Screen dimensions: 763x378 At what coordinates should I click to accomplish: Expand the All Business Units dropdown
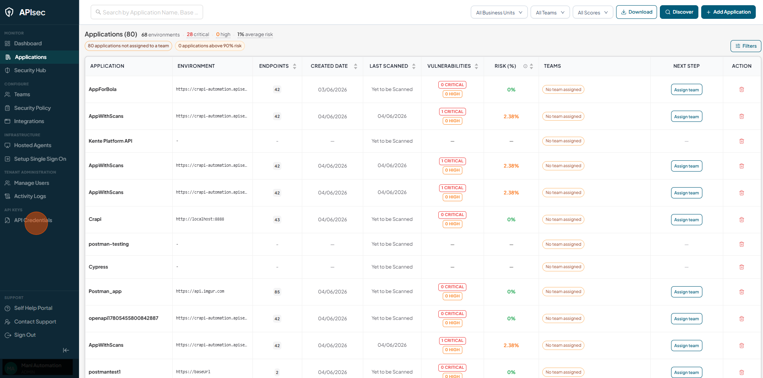[x=499, y=12]
